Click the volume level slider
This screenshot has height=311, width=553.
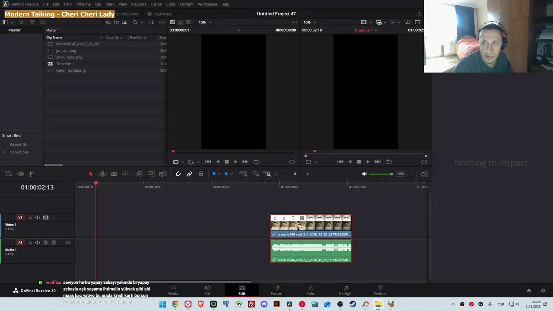click(x=381, y=174)
